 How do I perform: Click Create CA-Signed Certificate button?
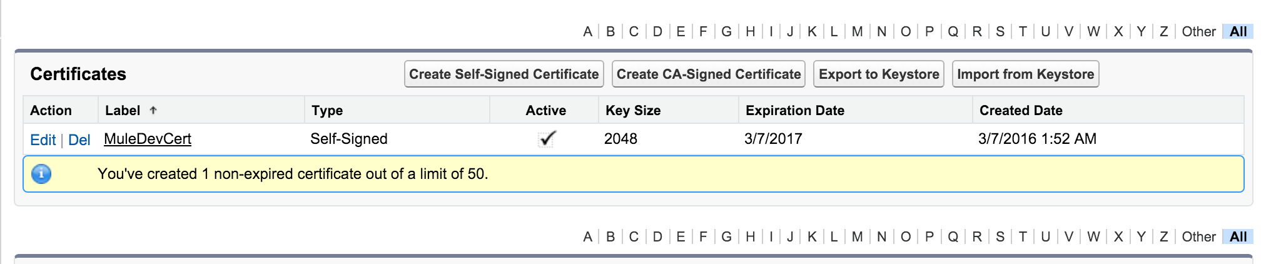pyautogui.click(x=709, y=74)
